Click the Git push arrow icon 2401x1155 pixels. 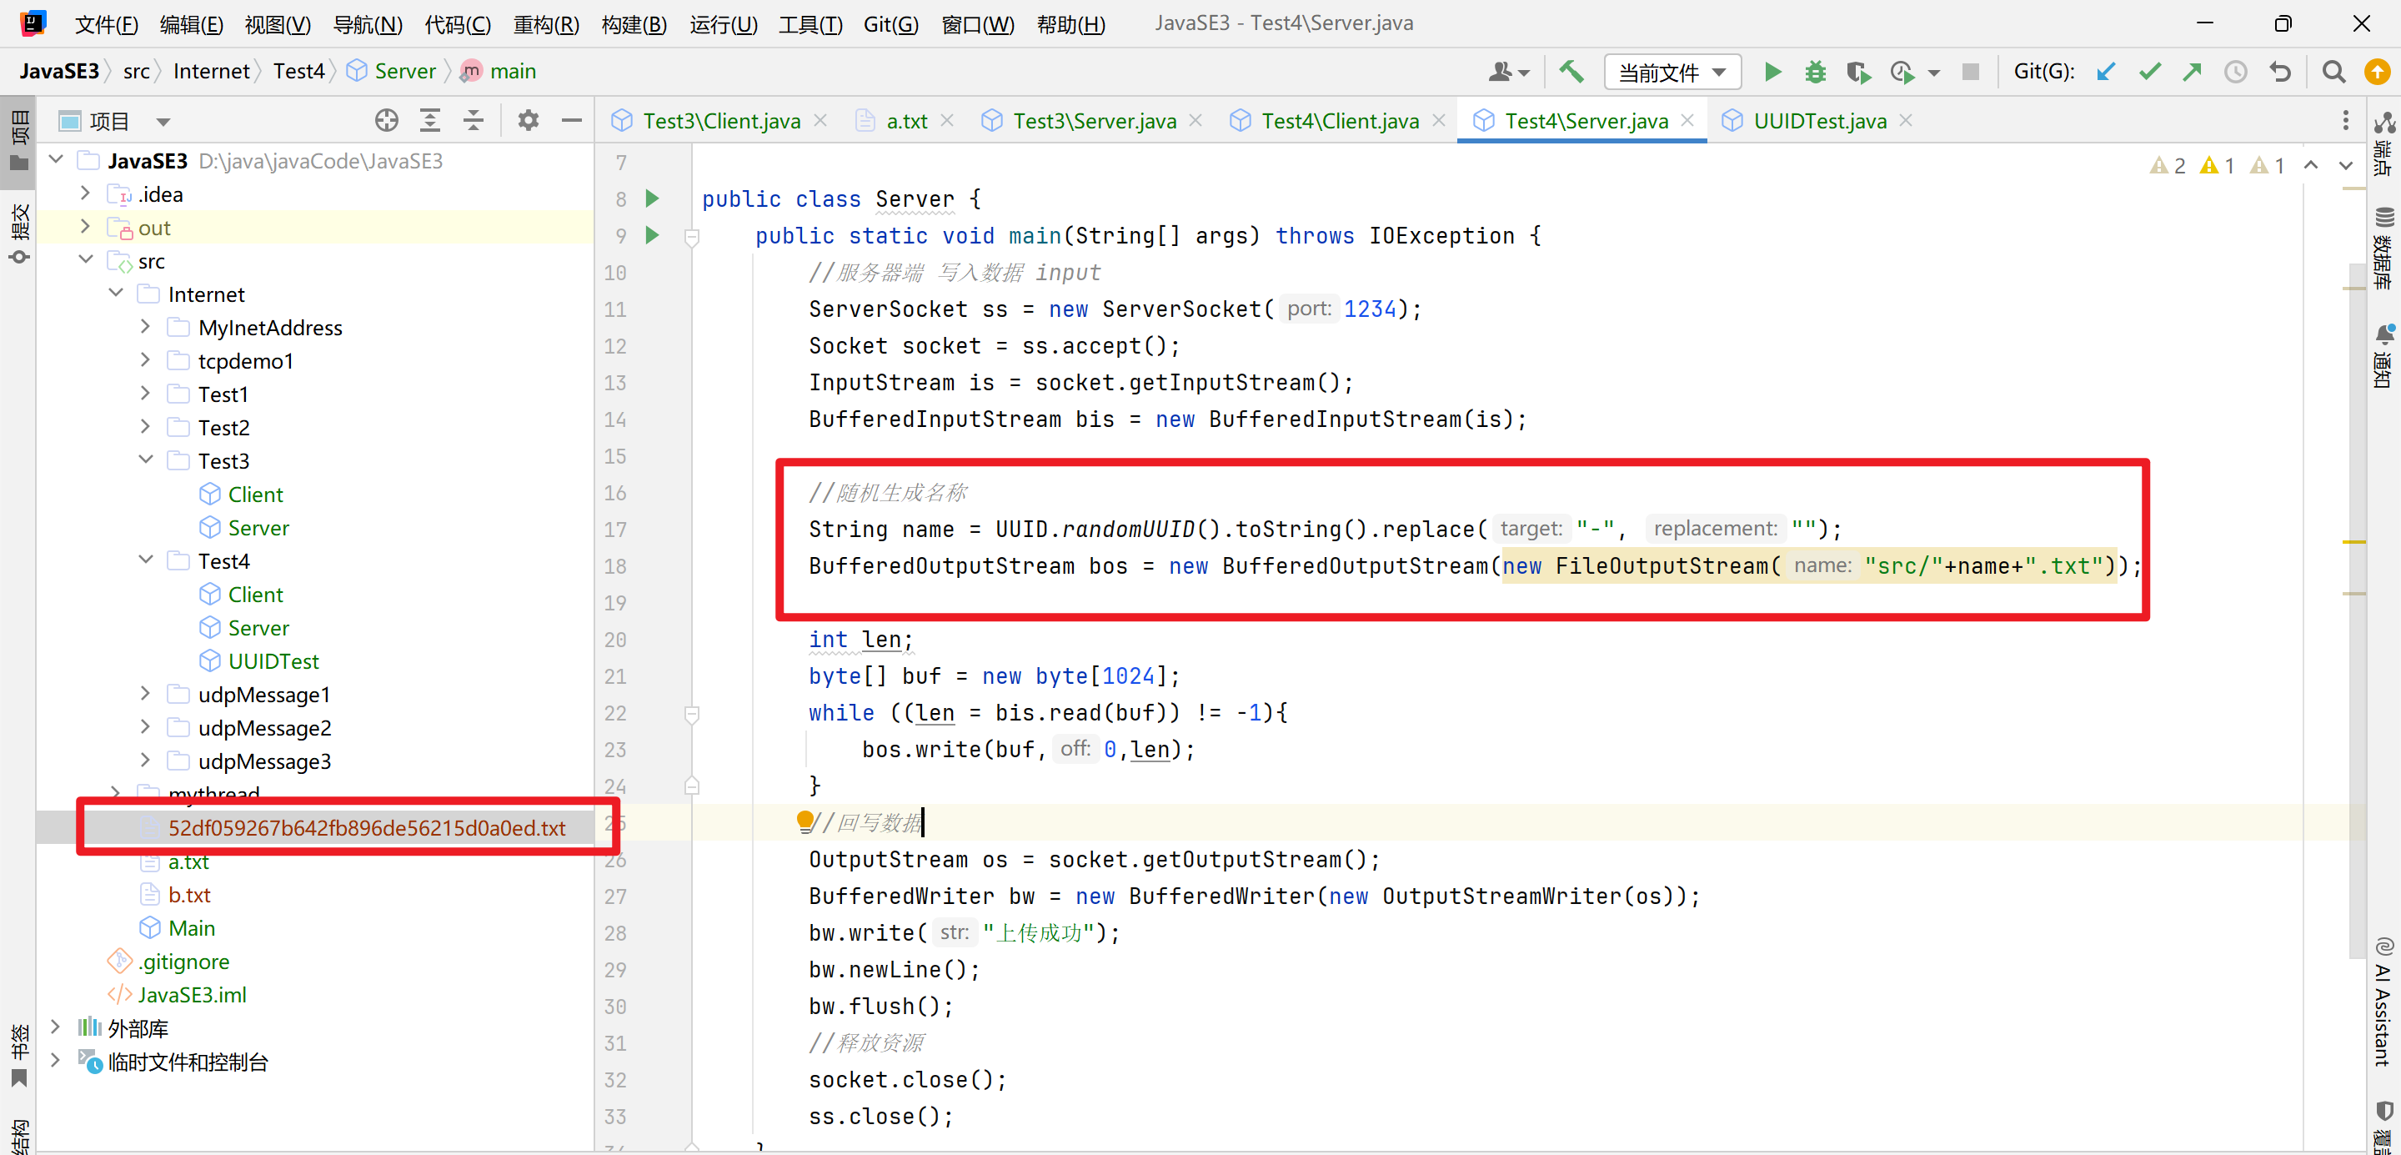click(2193, 72)
